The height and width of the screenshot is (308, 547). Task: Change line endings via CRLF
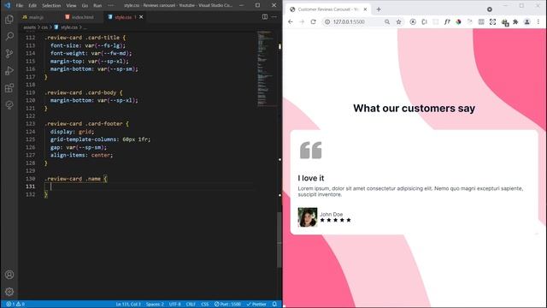(191, 305)
